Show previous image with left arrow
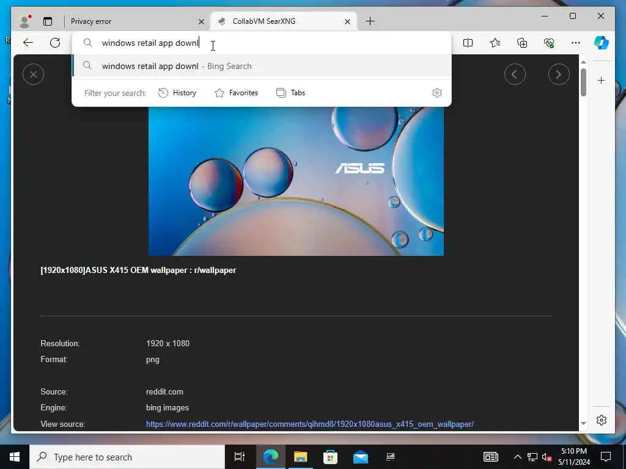Image resolution: width=626 pixels, height=469 pixels. coord(515,74)
